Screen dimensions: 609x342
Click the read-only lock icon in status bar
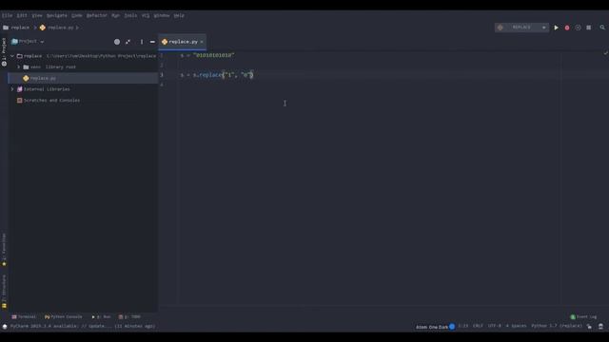(590, 327)
